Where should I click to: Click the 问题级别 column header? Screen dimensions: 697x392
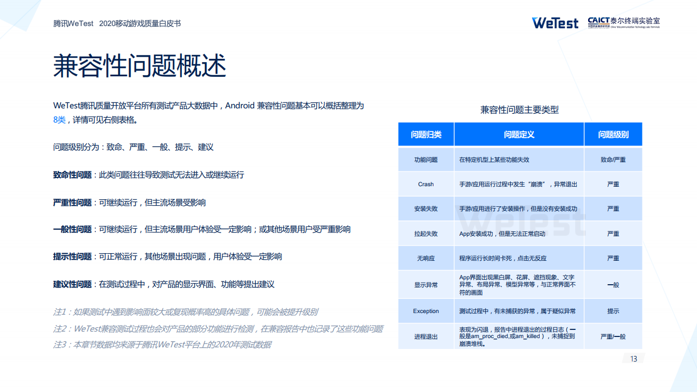pos(613,134)
